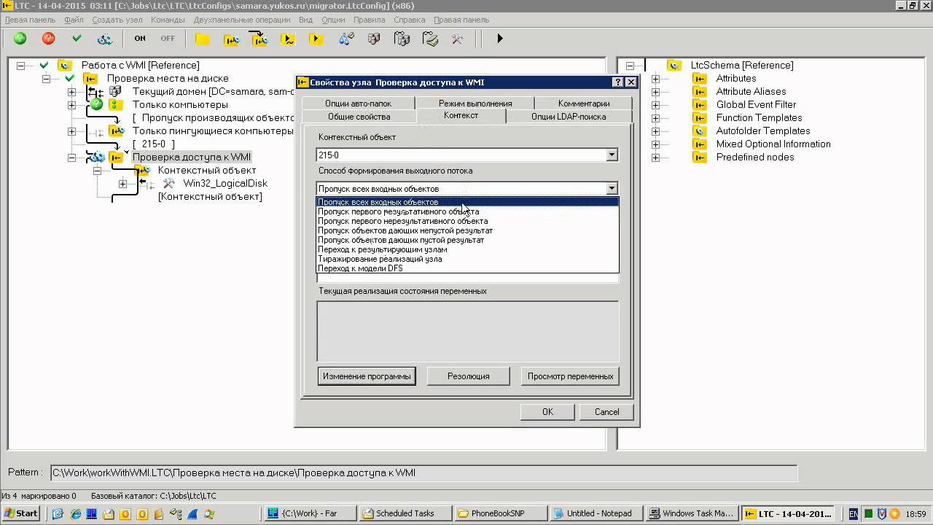Expand the Win32_LogicalDisk tree node

pos(122,184)
